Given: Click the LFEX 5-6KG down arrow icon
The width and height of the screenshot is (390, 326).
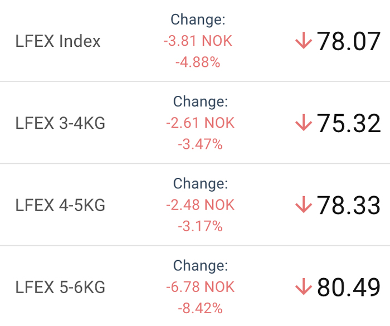Looking at the screenshot, I should pyautogui.click(x=304, y=286).
